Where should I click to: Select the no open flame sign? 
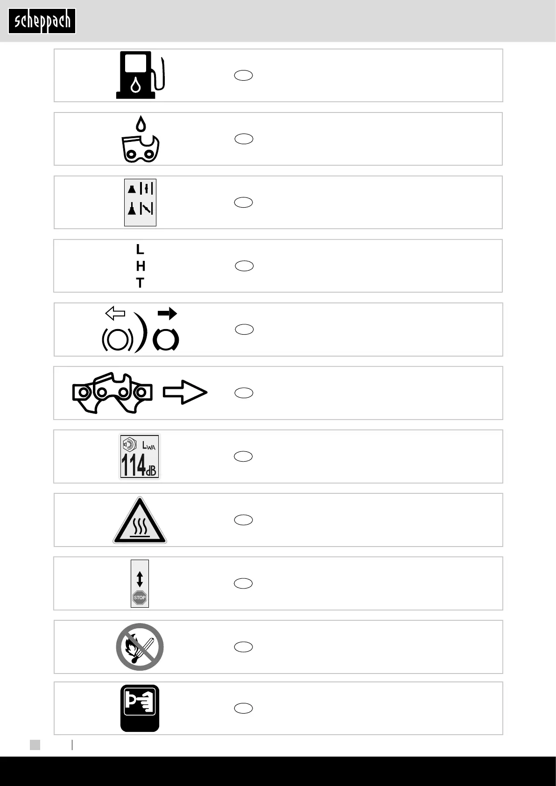pos(140,647)
